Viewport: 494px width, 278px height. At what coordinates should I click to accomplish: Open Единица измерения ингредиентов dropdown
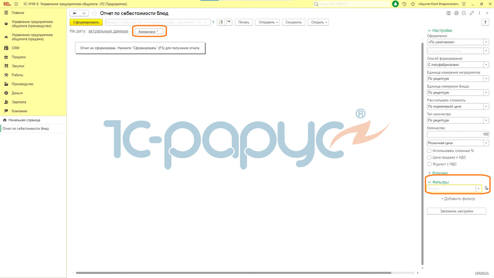pos(486,79)
